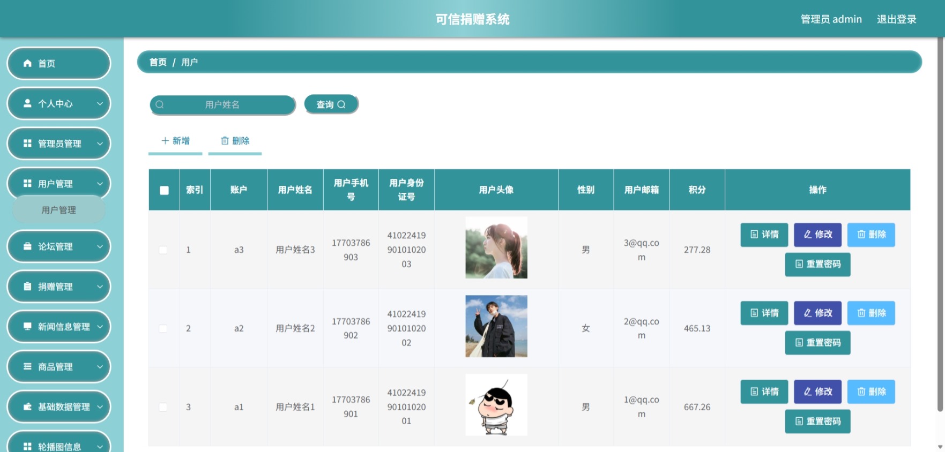Screen dimensions: 945x452
Task: Click the 详情 icon for row a2
Action: pyautogui.click(x=754, y=313)
